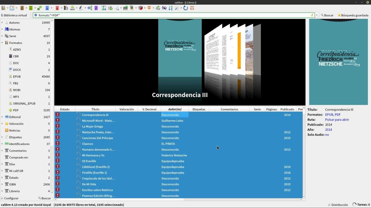The width and height of the screenshot is (371, 208).
Task: Click the purple book toolbar icon
Action: point(96,8)
